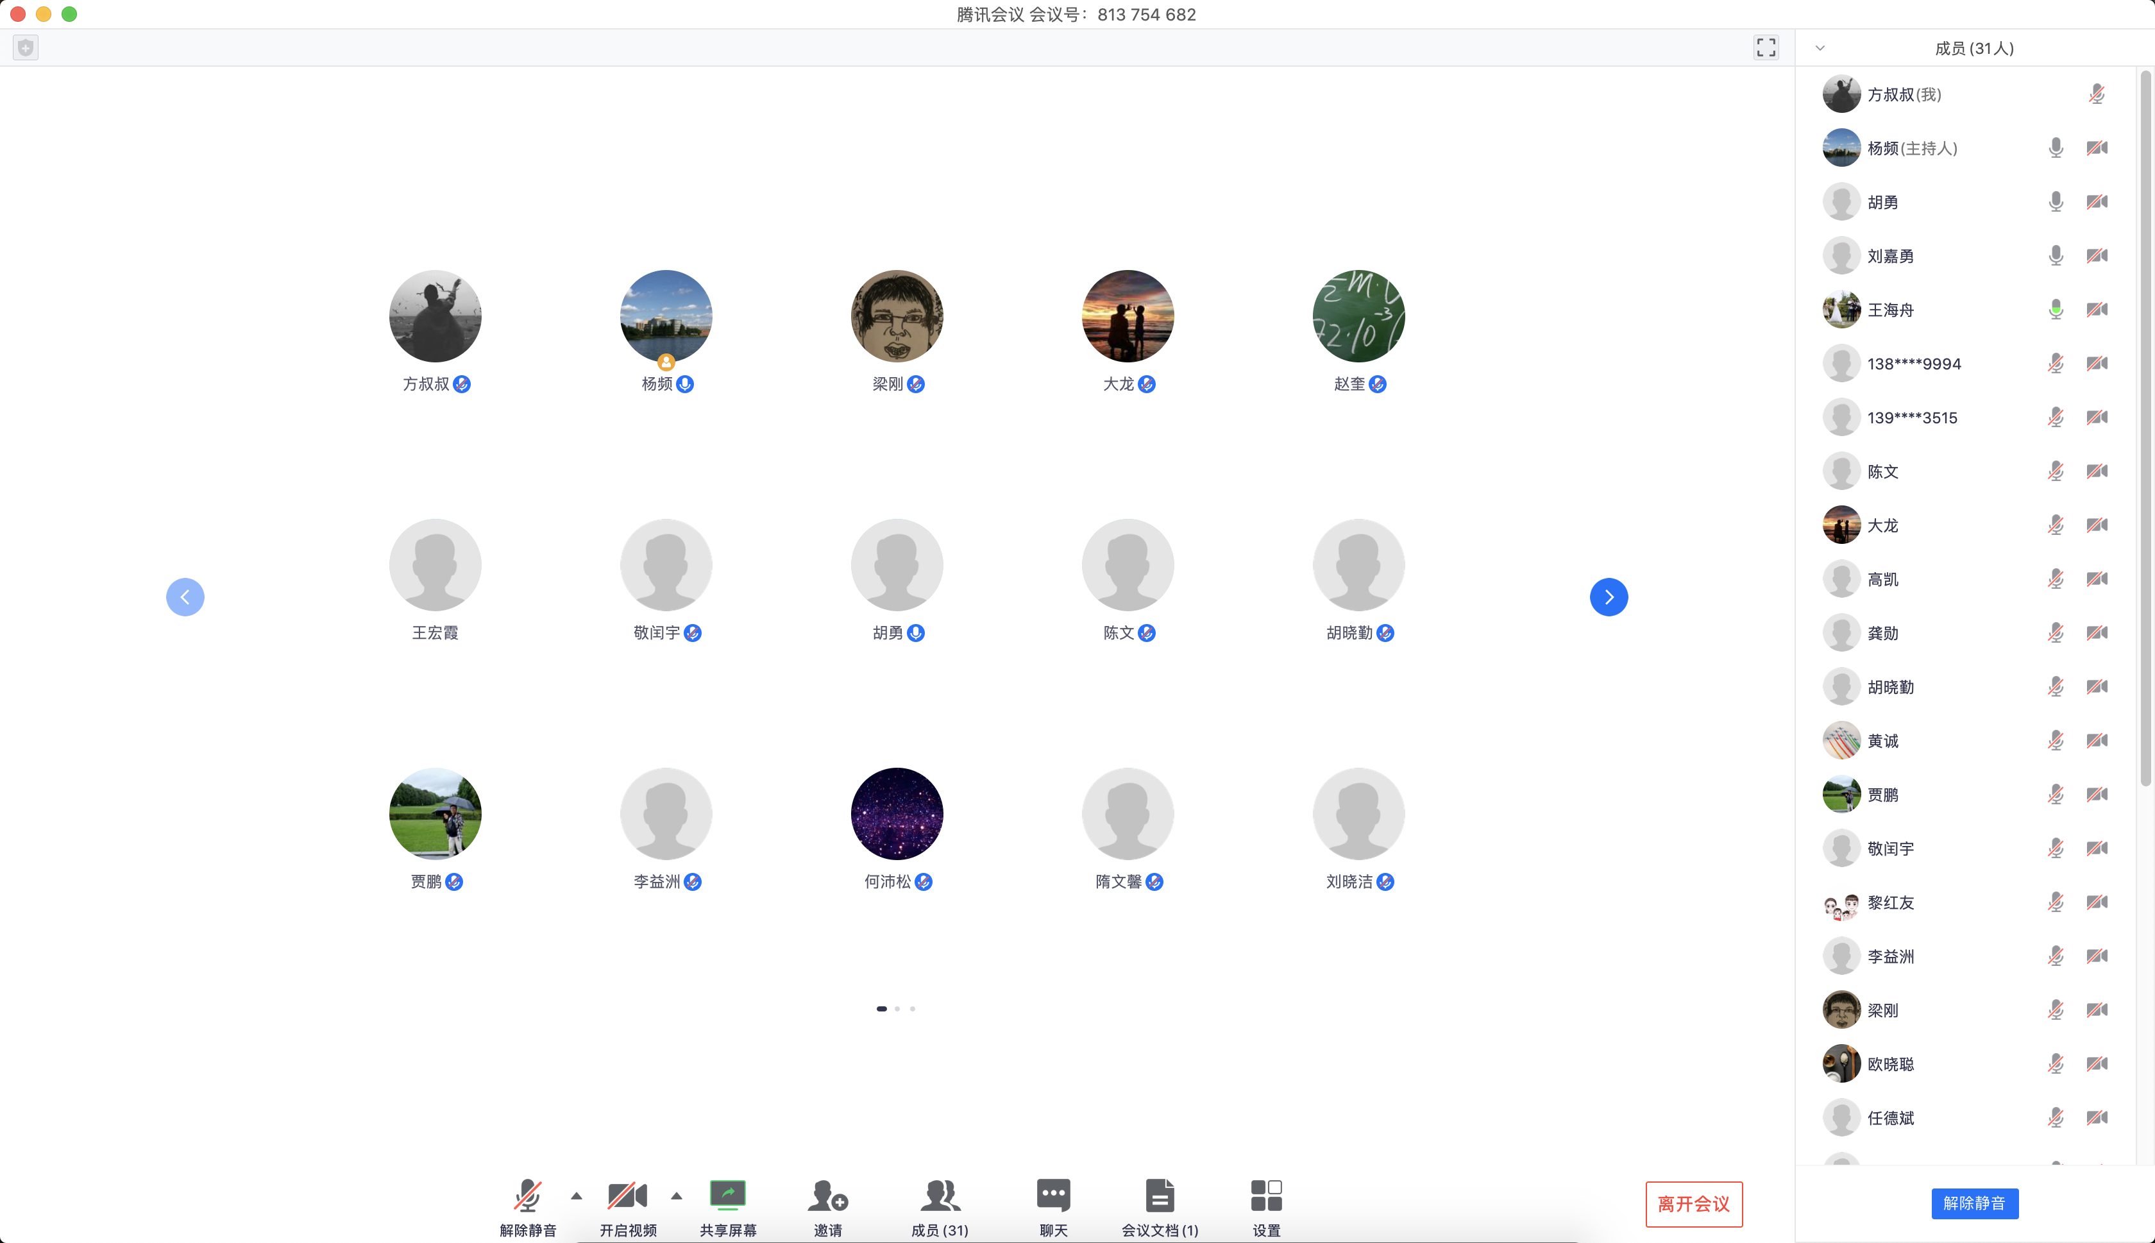Expand audio options arrow beside the microphone

tap(577, 1196)
